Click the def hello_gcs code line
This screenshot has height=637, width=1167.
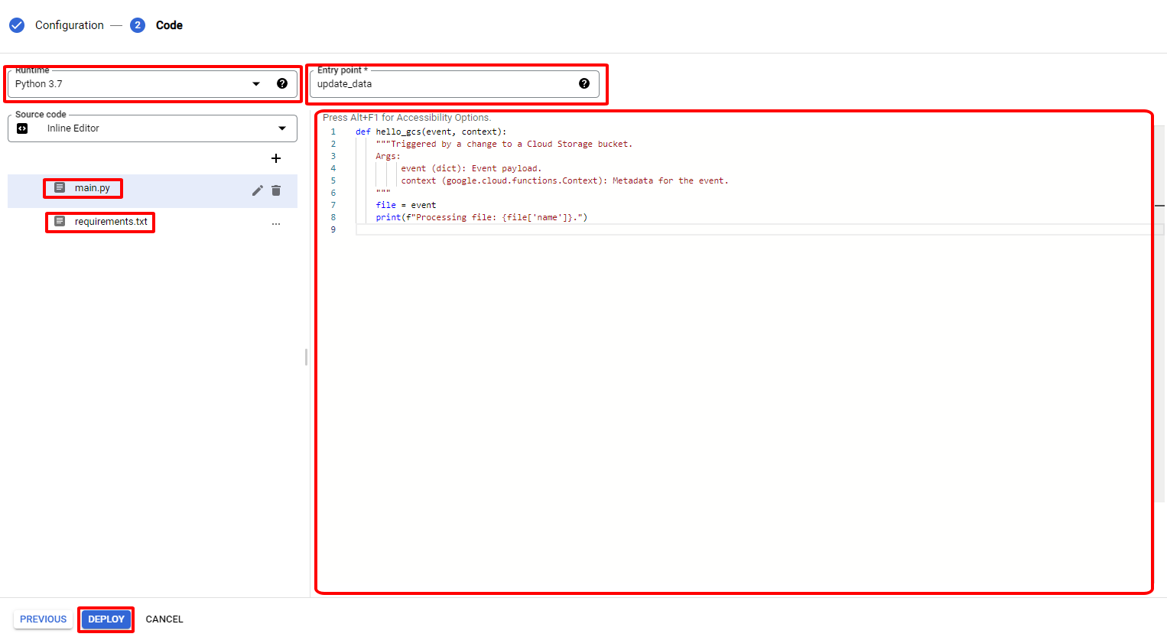coord(431,132)
